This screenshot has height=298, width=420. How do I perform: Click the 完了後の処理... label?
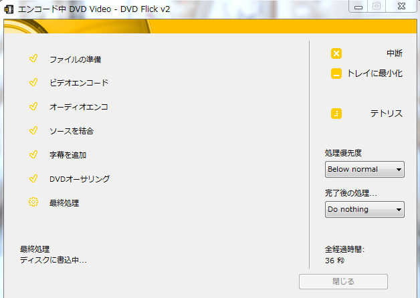point(351,193)
